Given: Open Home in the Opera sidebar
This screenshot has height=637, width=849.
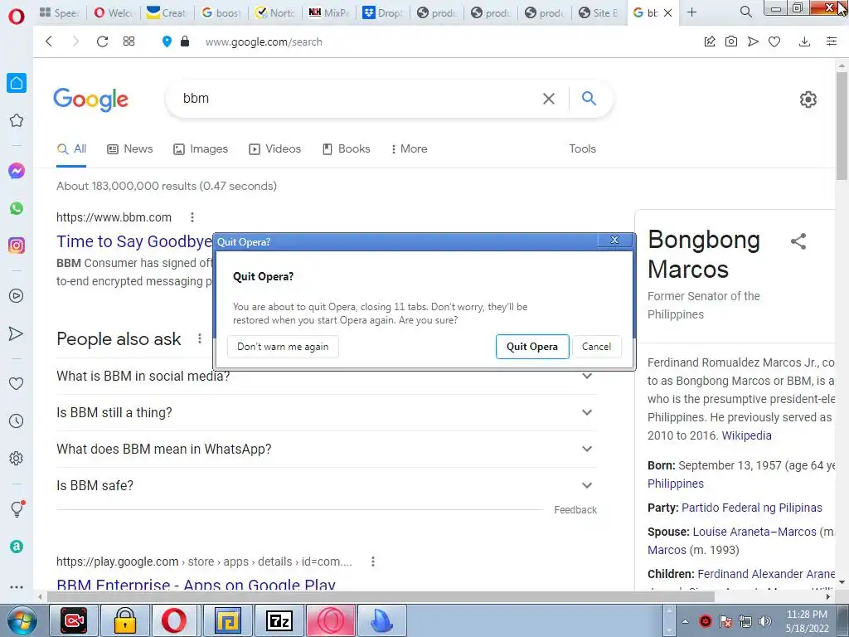Looking at the screenshot, I should pyautogui.click(x=17, y=83).
